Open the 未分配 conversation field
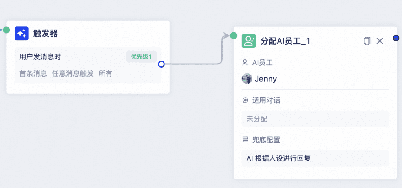The height and width of the screenshot is (188, 402). coord(315,119)
